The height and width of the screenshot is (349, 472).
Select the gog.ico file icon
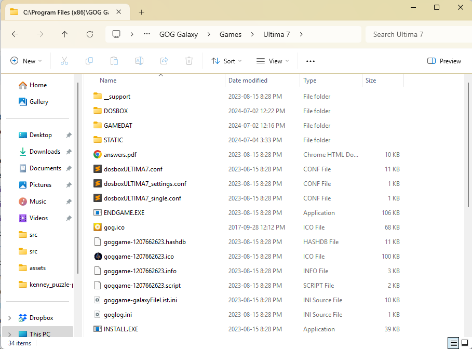[97, 227]
